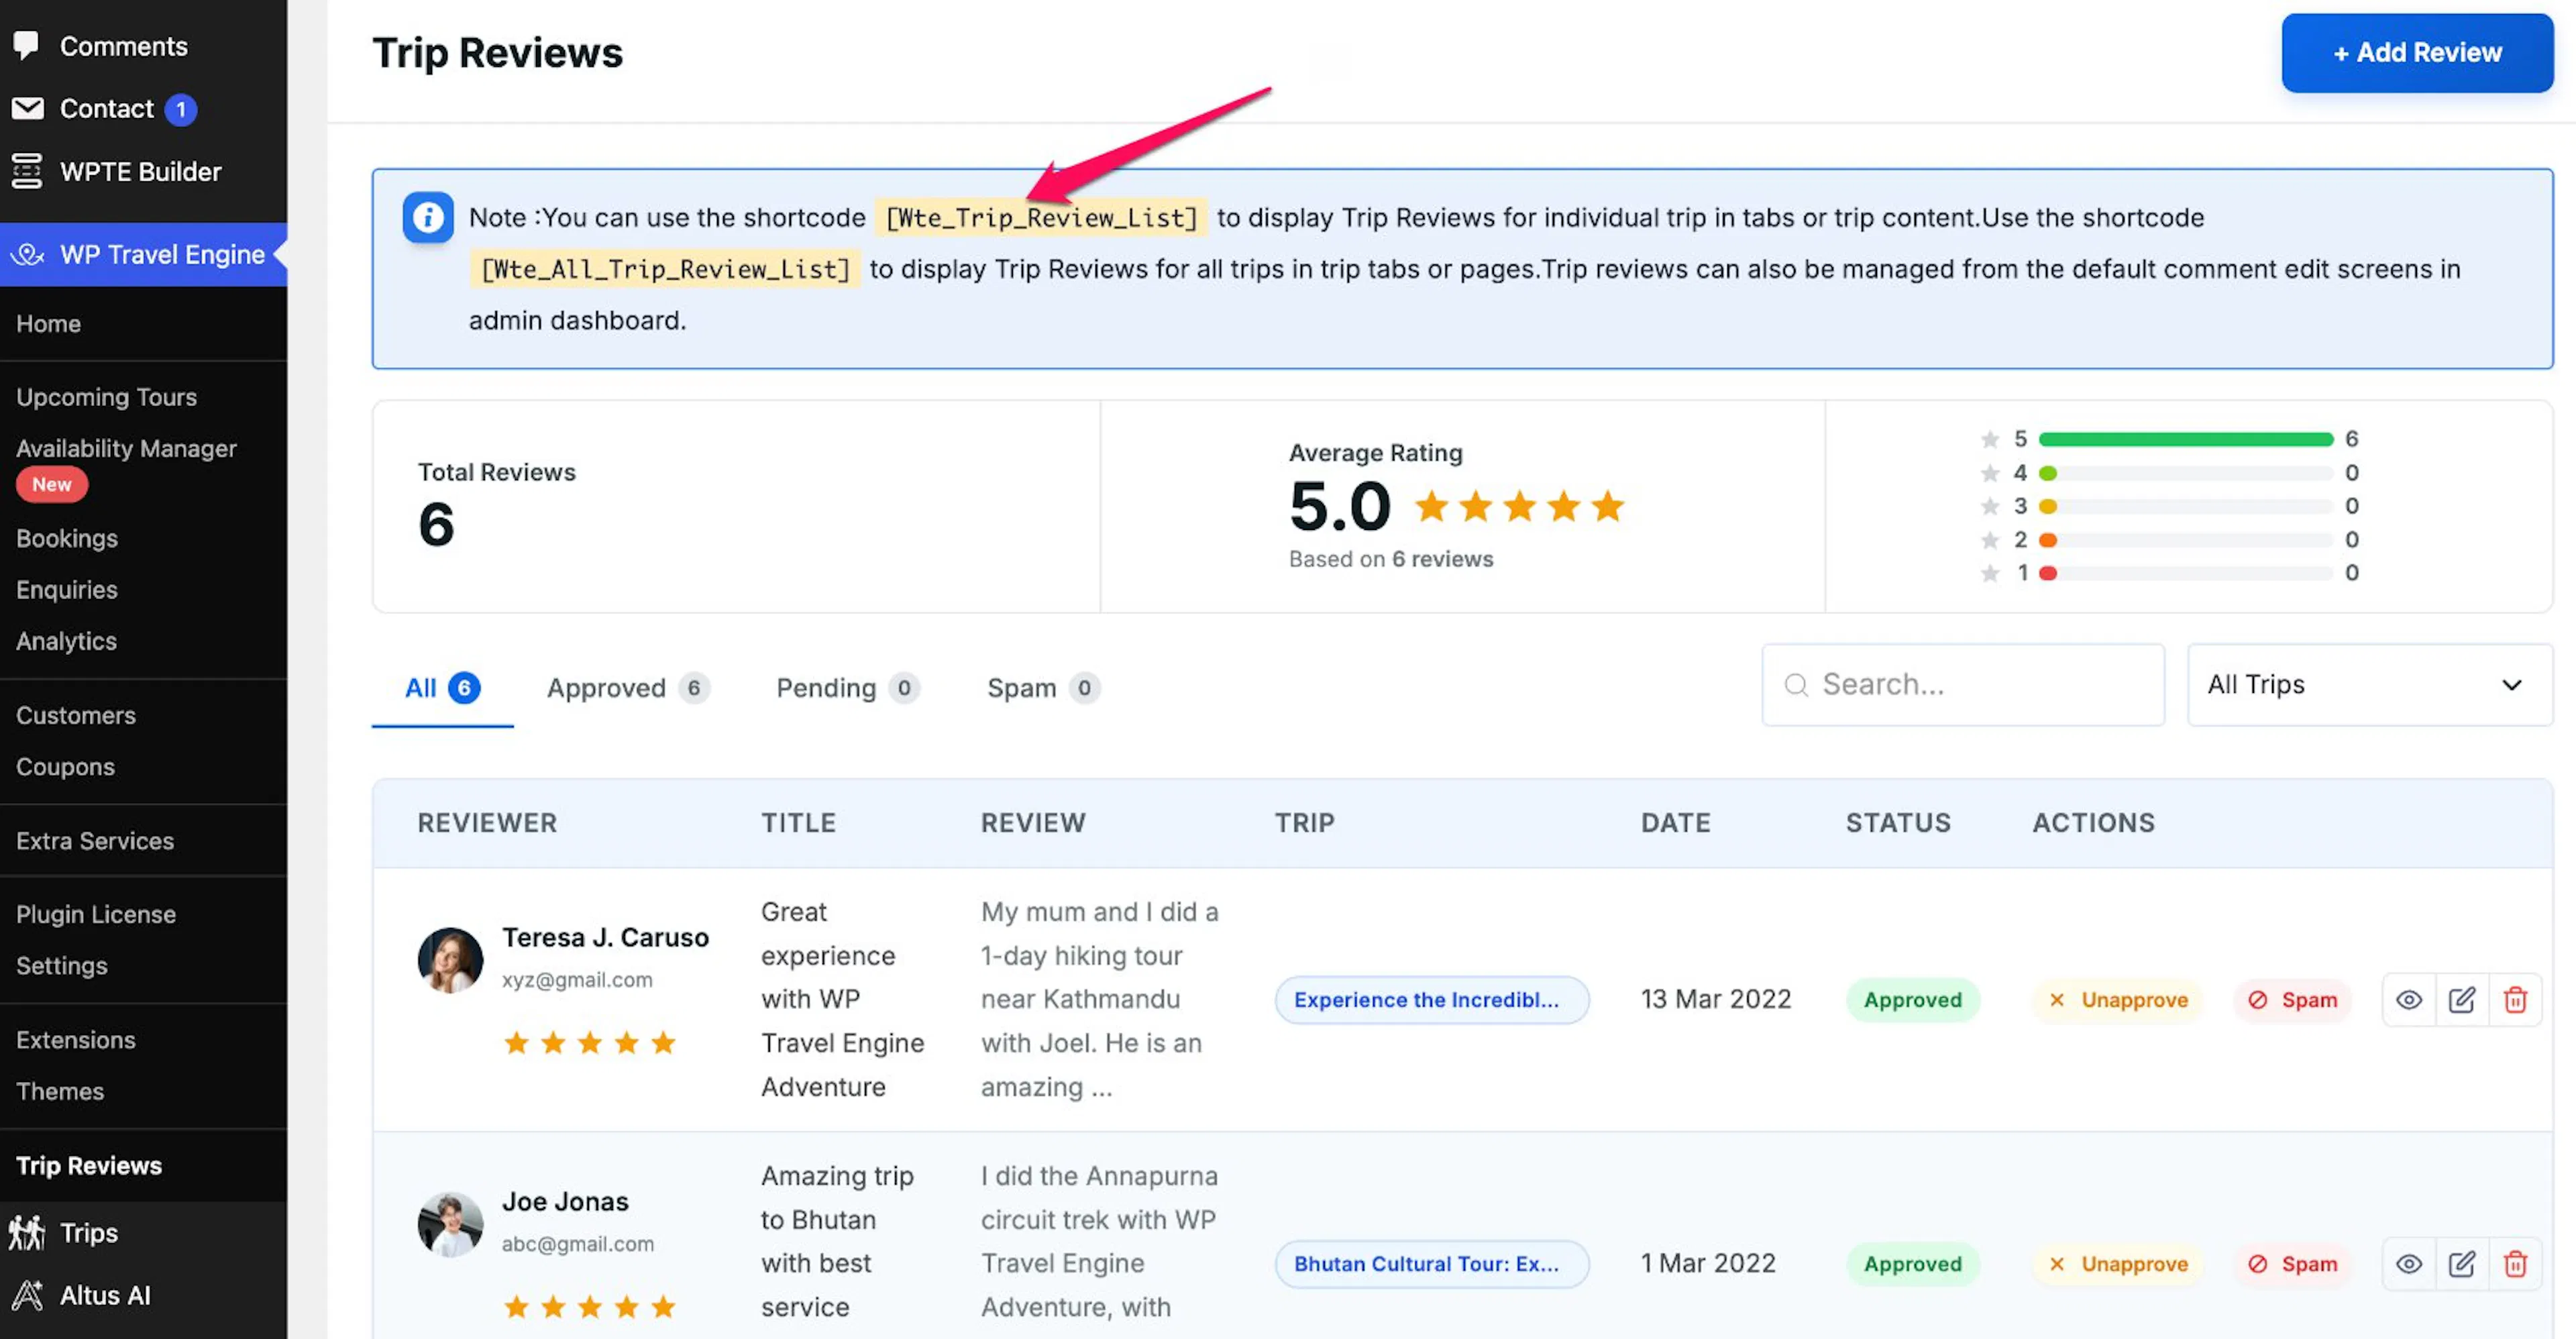This screenshot has width=2576, height=1339.
Task: Switch to the Spam tab
Action: pyautogui.click(x=1043, y=688)
